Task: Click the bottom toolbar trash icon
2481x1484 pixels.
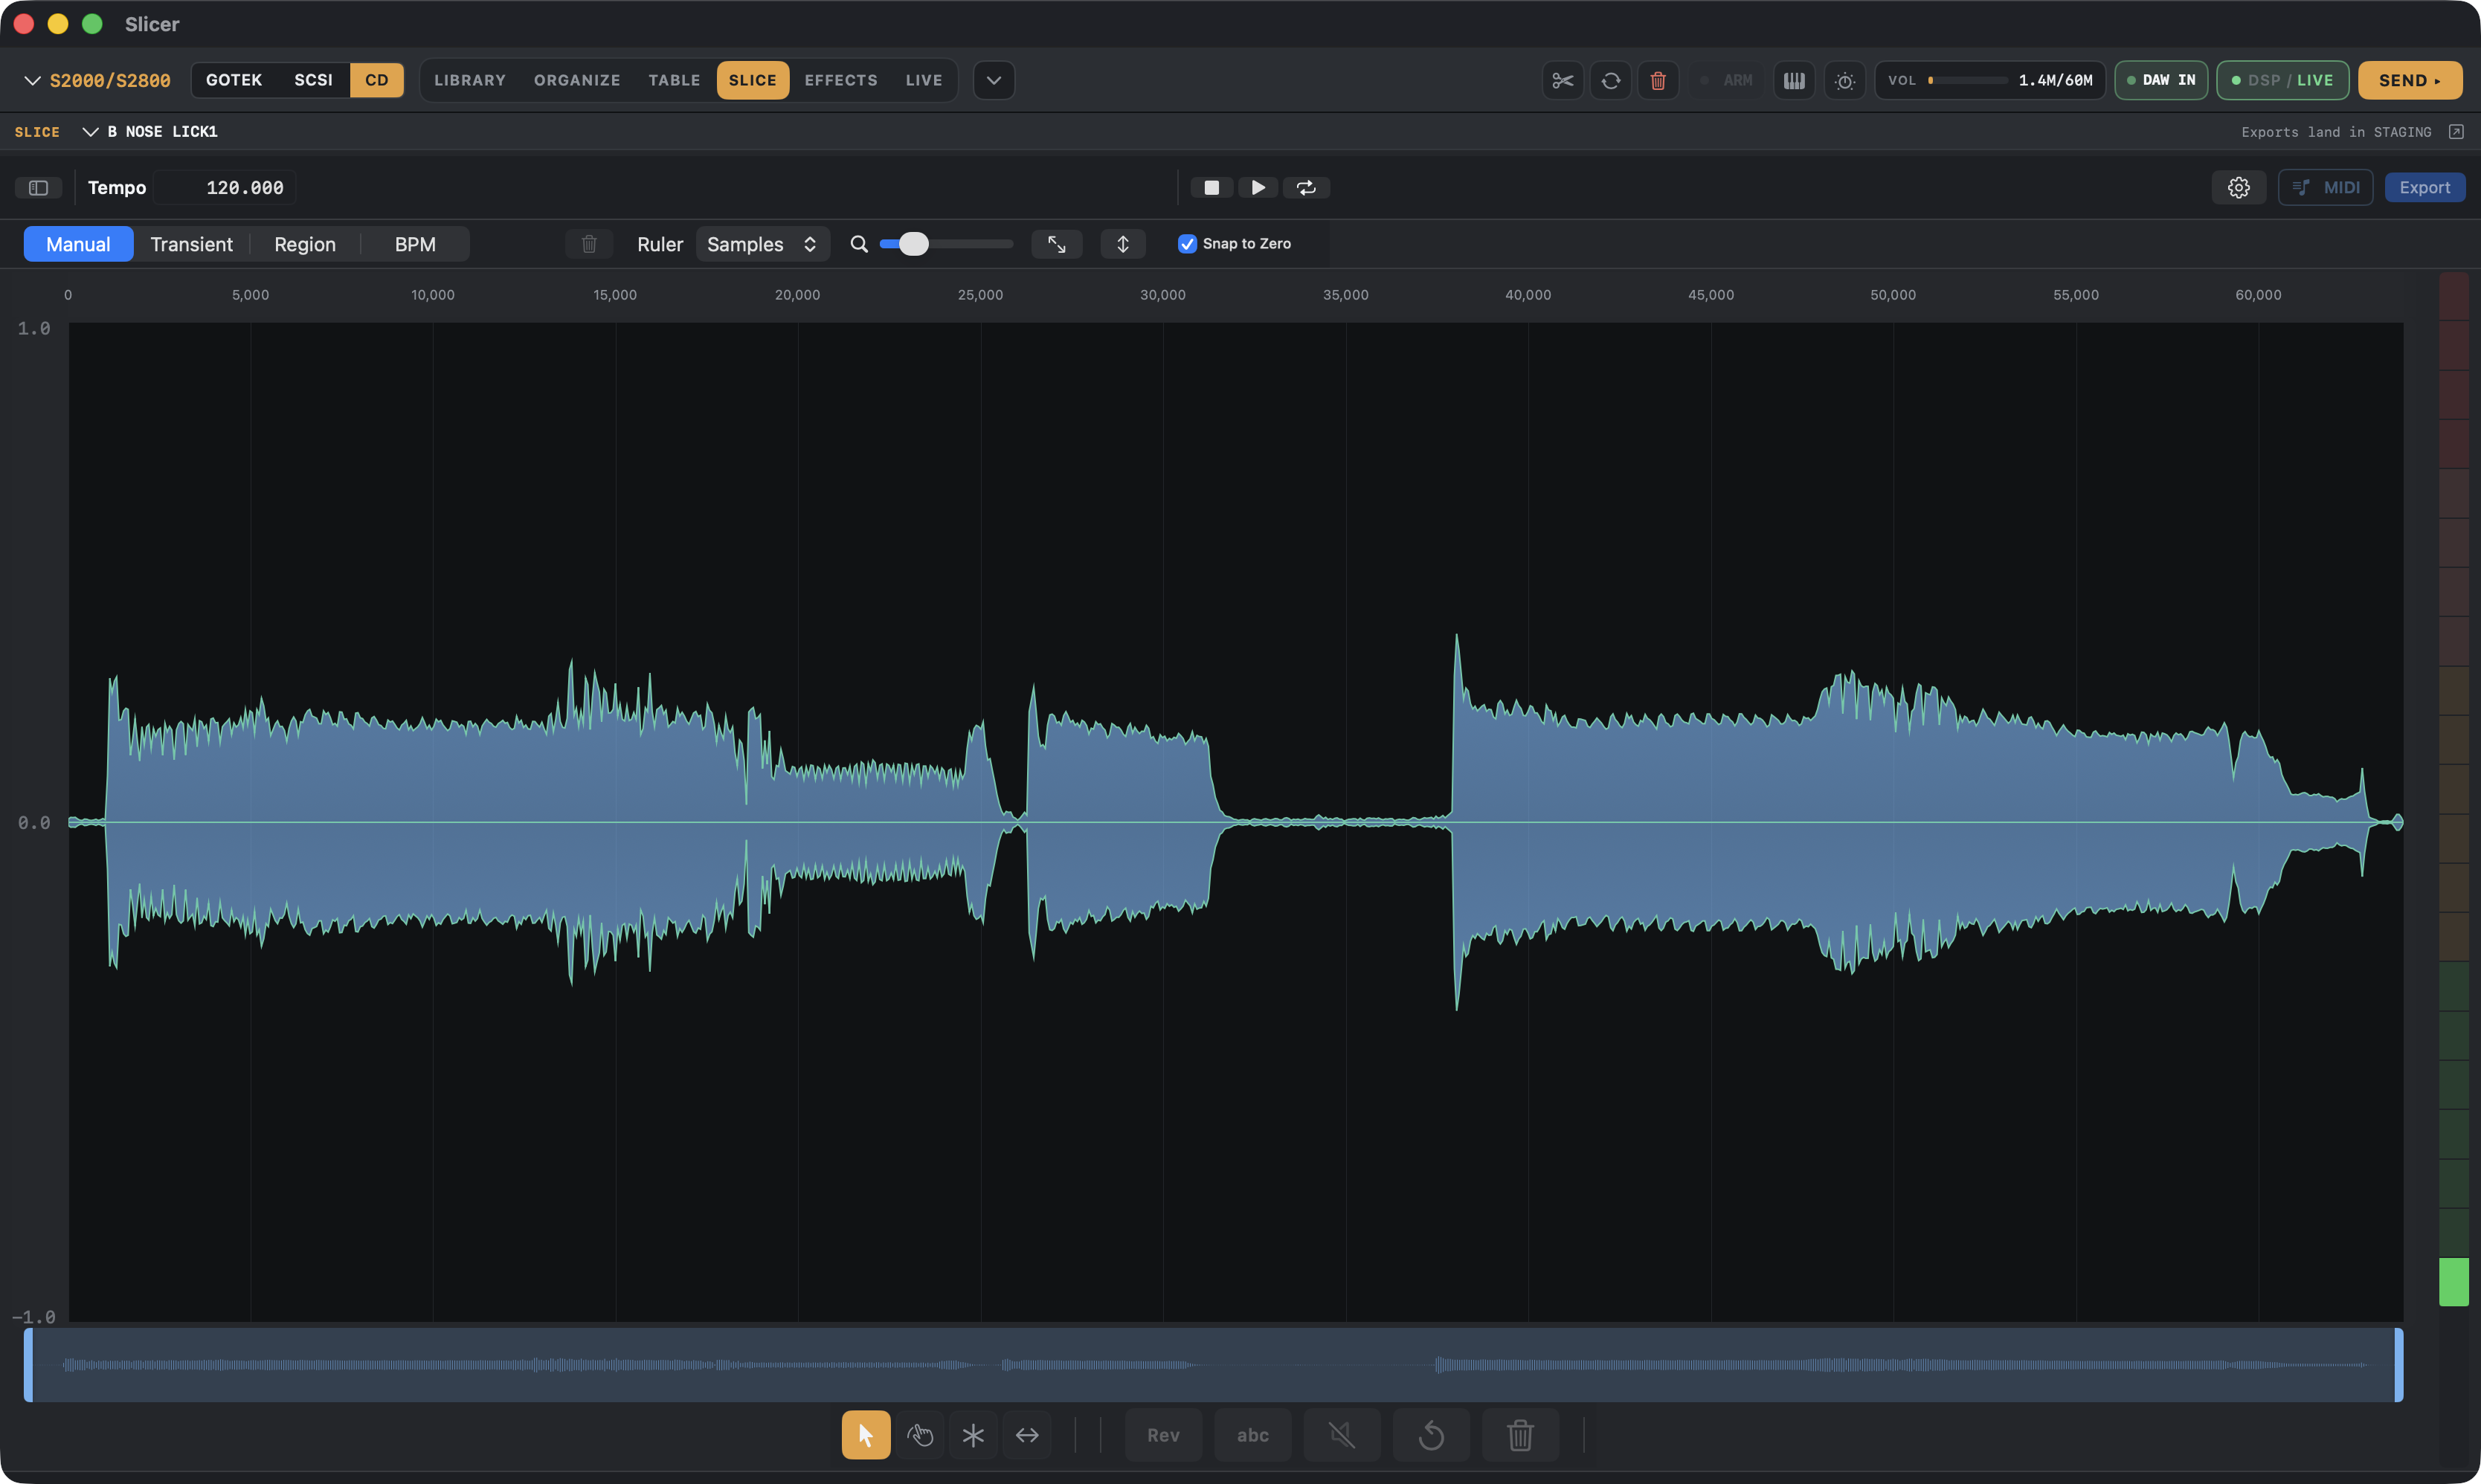Action: 1520,1435
